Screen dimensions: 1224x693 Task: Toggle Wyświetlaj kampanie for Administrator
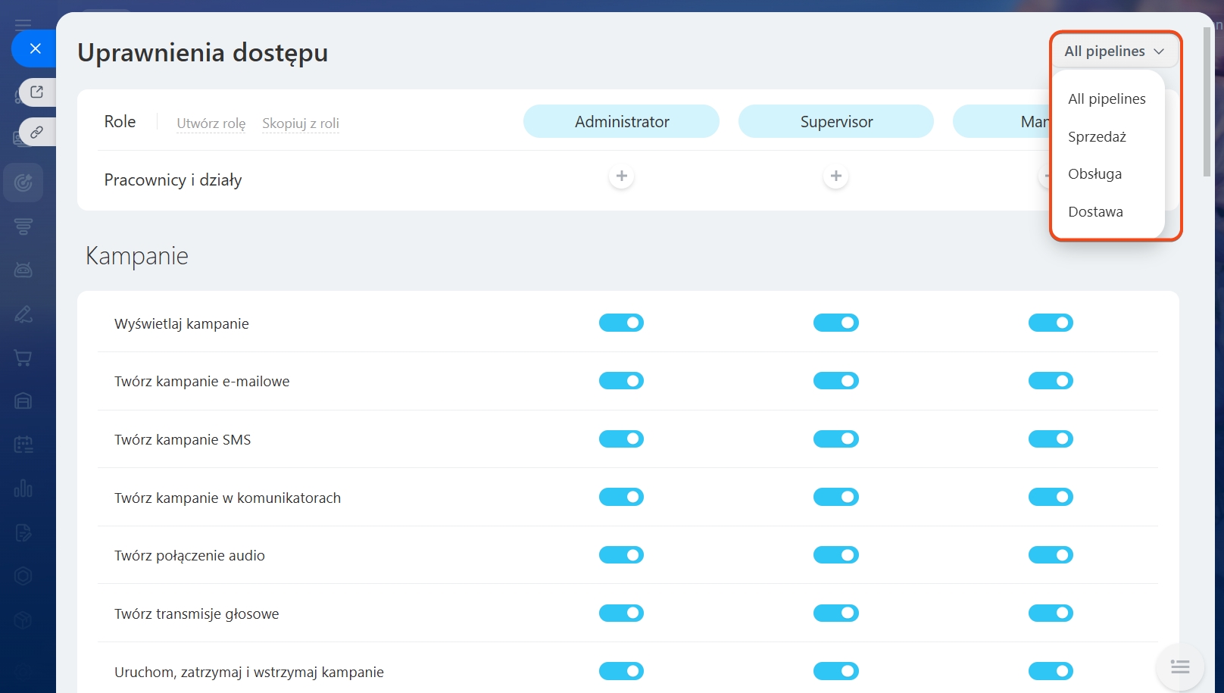tap(621, 323)
